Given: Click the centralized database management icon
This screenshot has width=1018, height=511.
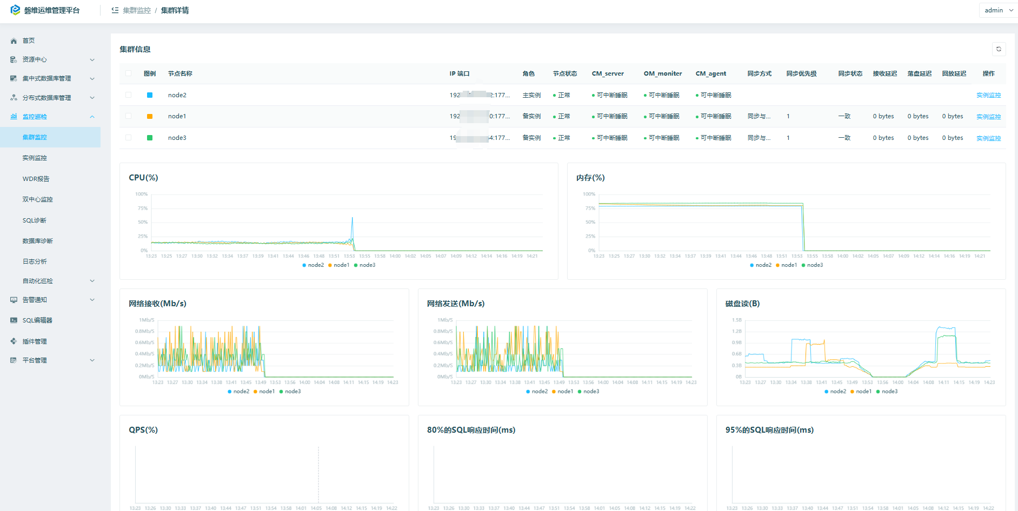Looking at the screenshot, I should [14, 79].
